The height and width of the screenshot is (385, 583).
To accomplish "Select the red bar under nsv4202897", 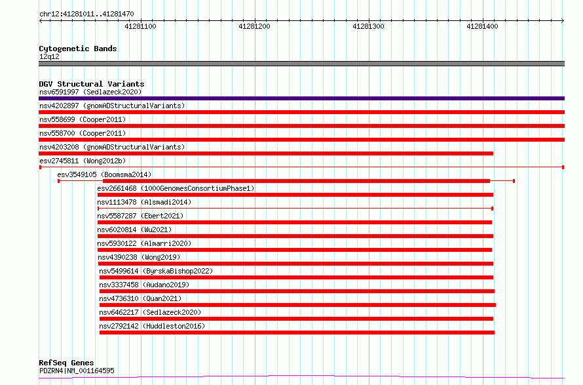I will [301, 112].
